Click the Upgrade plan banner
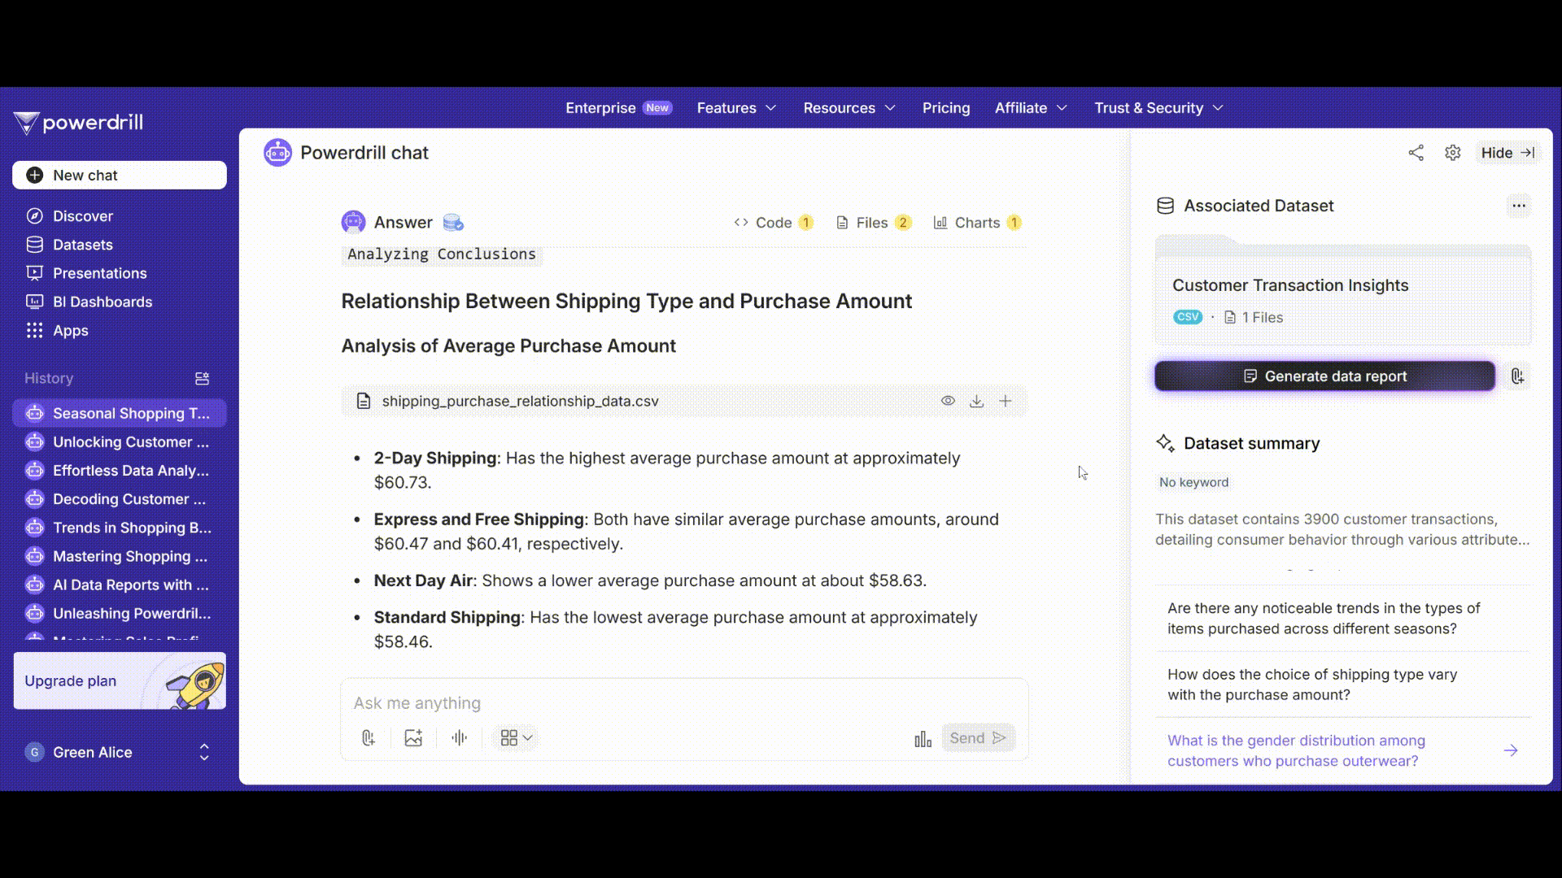The height and width of the screenshot is (878, 1562). coord(120,680)
